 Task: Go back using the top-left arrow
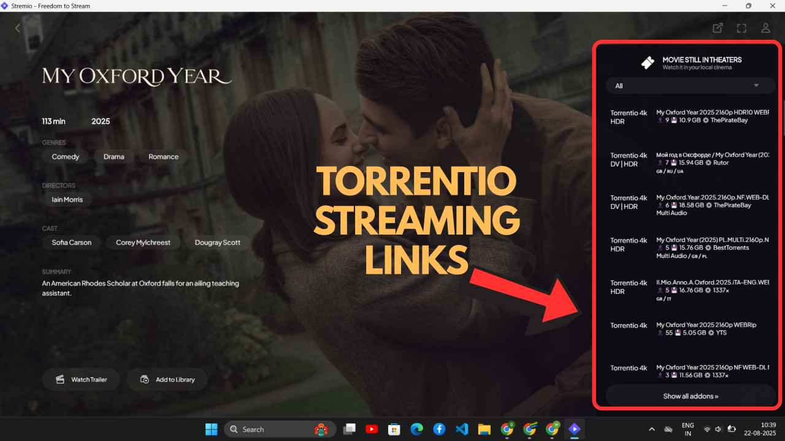tap(18, 28)
